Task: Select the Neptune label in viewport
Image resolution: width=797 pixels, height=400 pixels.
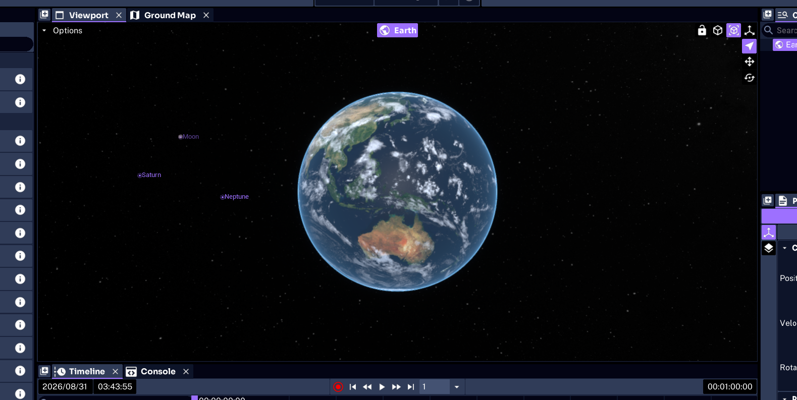Action: 237,197
